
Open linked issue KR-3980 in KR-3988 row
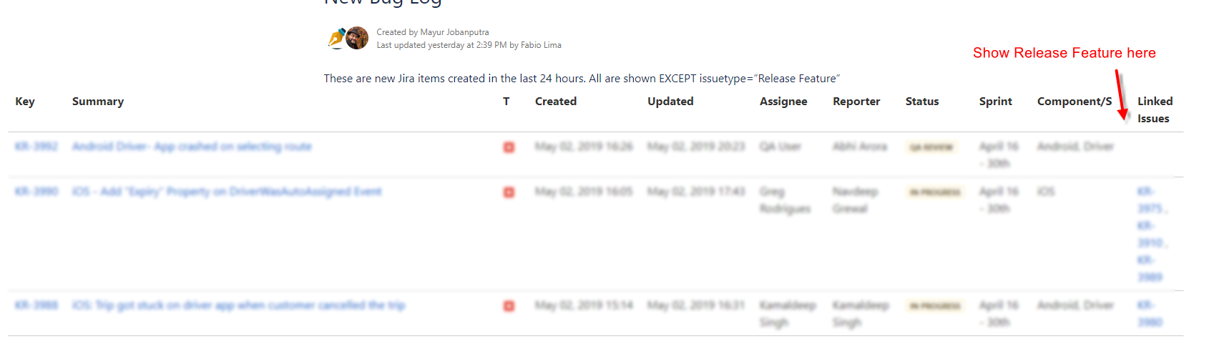click(x=1150, y=314)
